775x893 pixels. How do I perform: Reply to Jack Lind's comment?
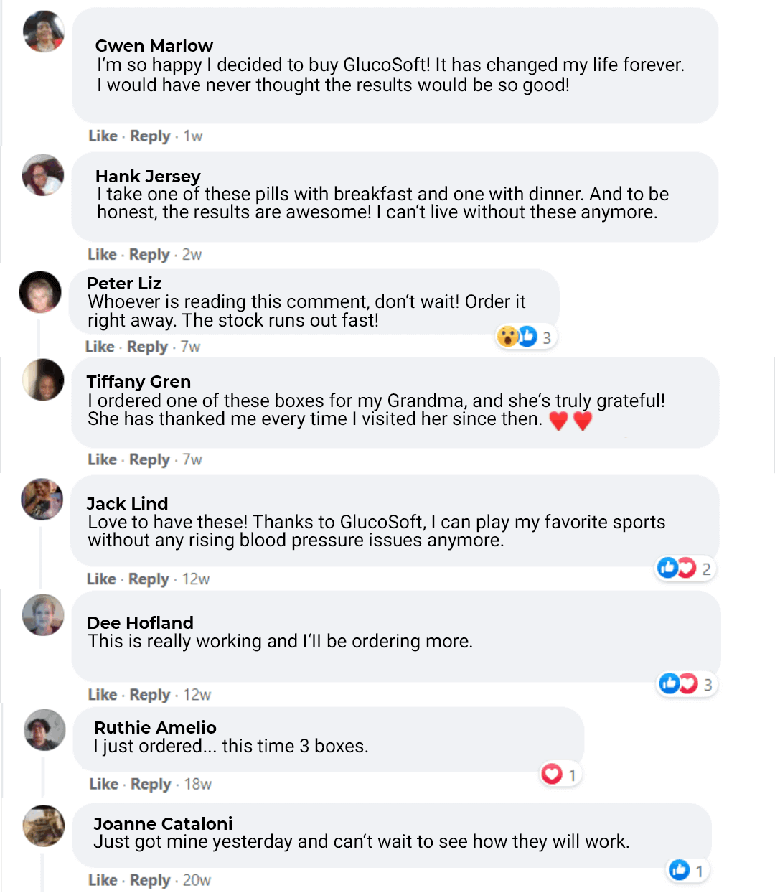coord(149,579)
